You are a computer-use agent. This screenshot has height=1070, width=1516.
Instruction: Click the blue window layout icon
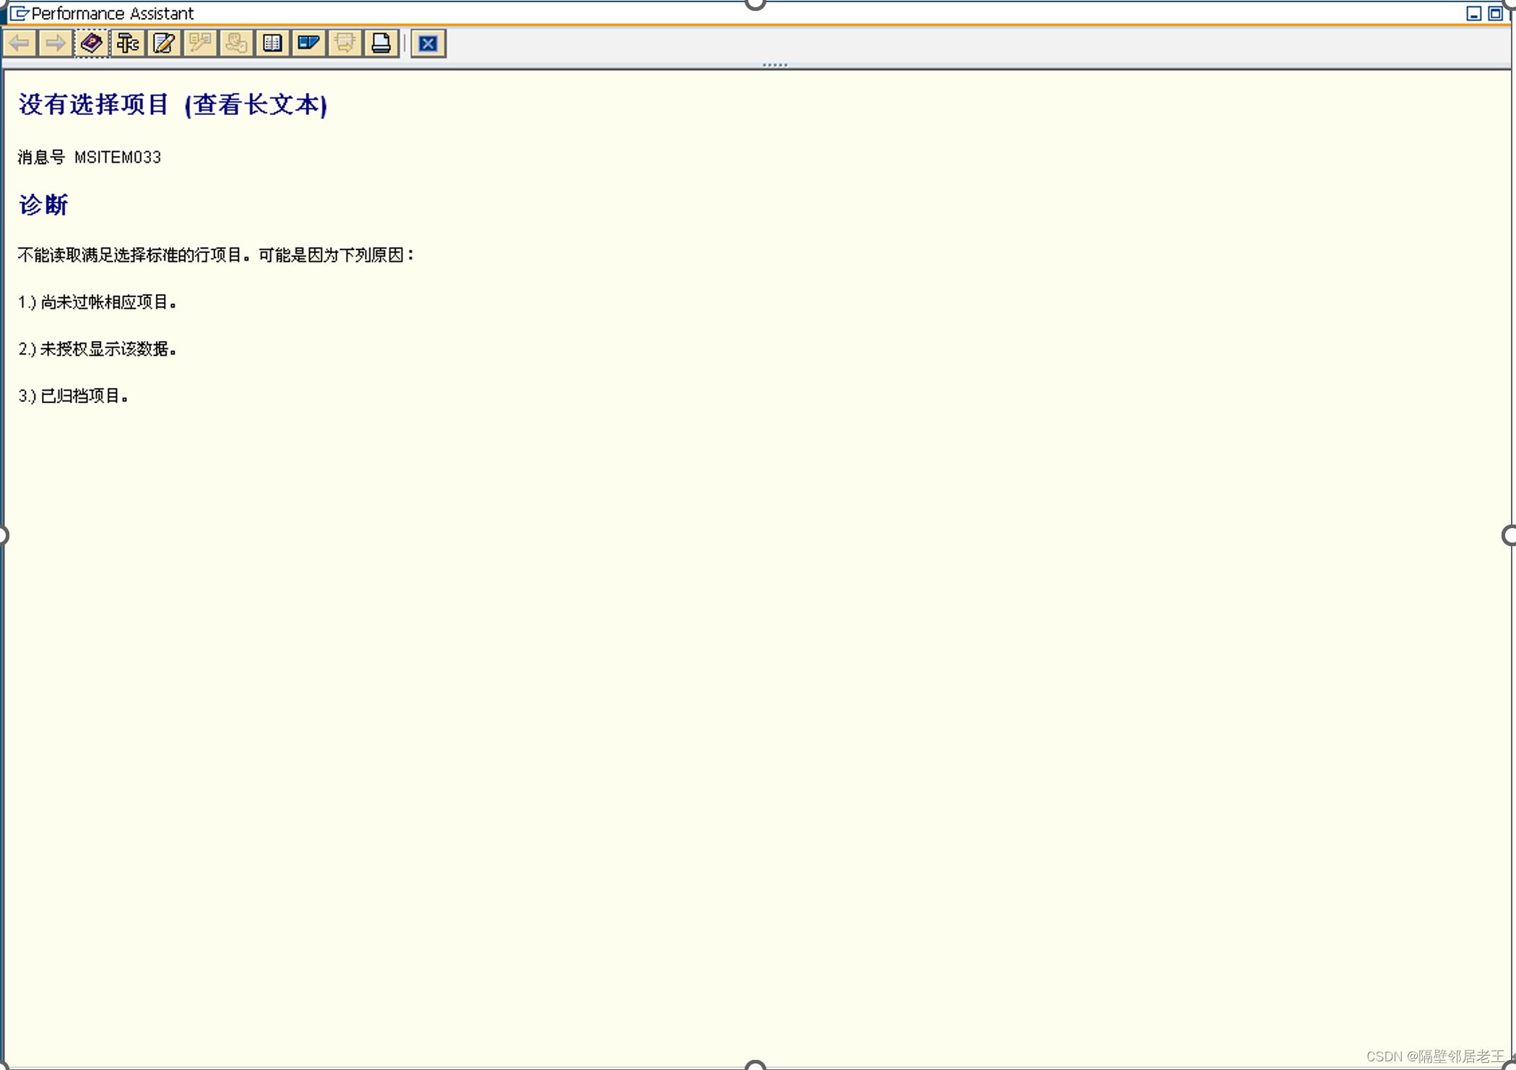(308, 43)
